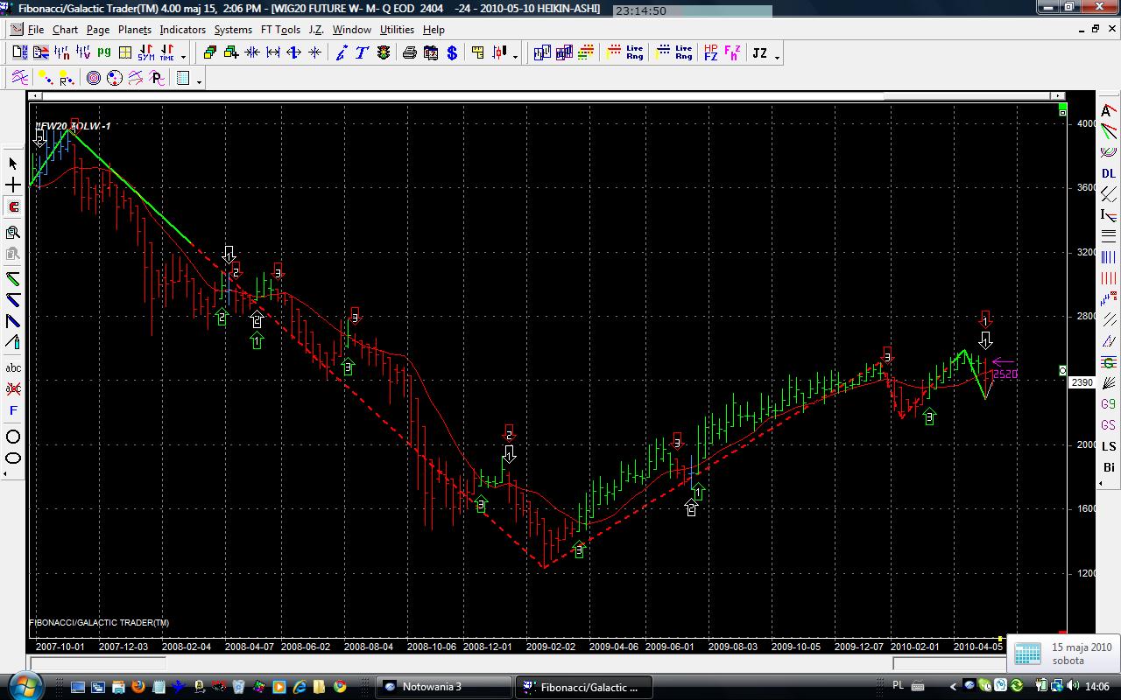Click the HP FZ toolbar icon
The image size is (1121, 700).
tap(710, 53)
